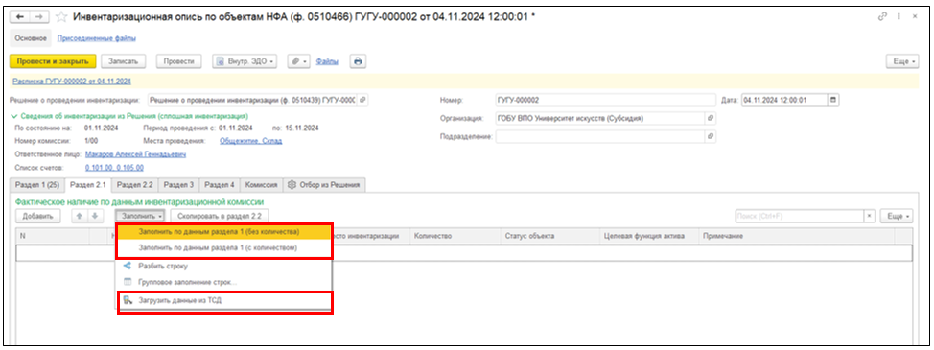934x350 pixels.
Task: Switch to the Комиссия tab
Action: (x=261, y=184)
